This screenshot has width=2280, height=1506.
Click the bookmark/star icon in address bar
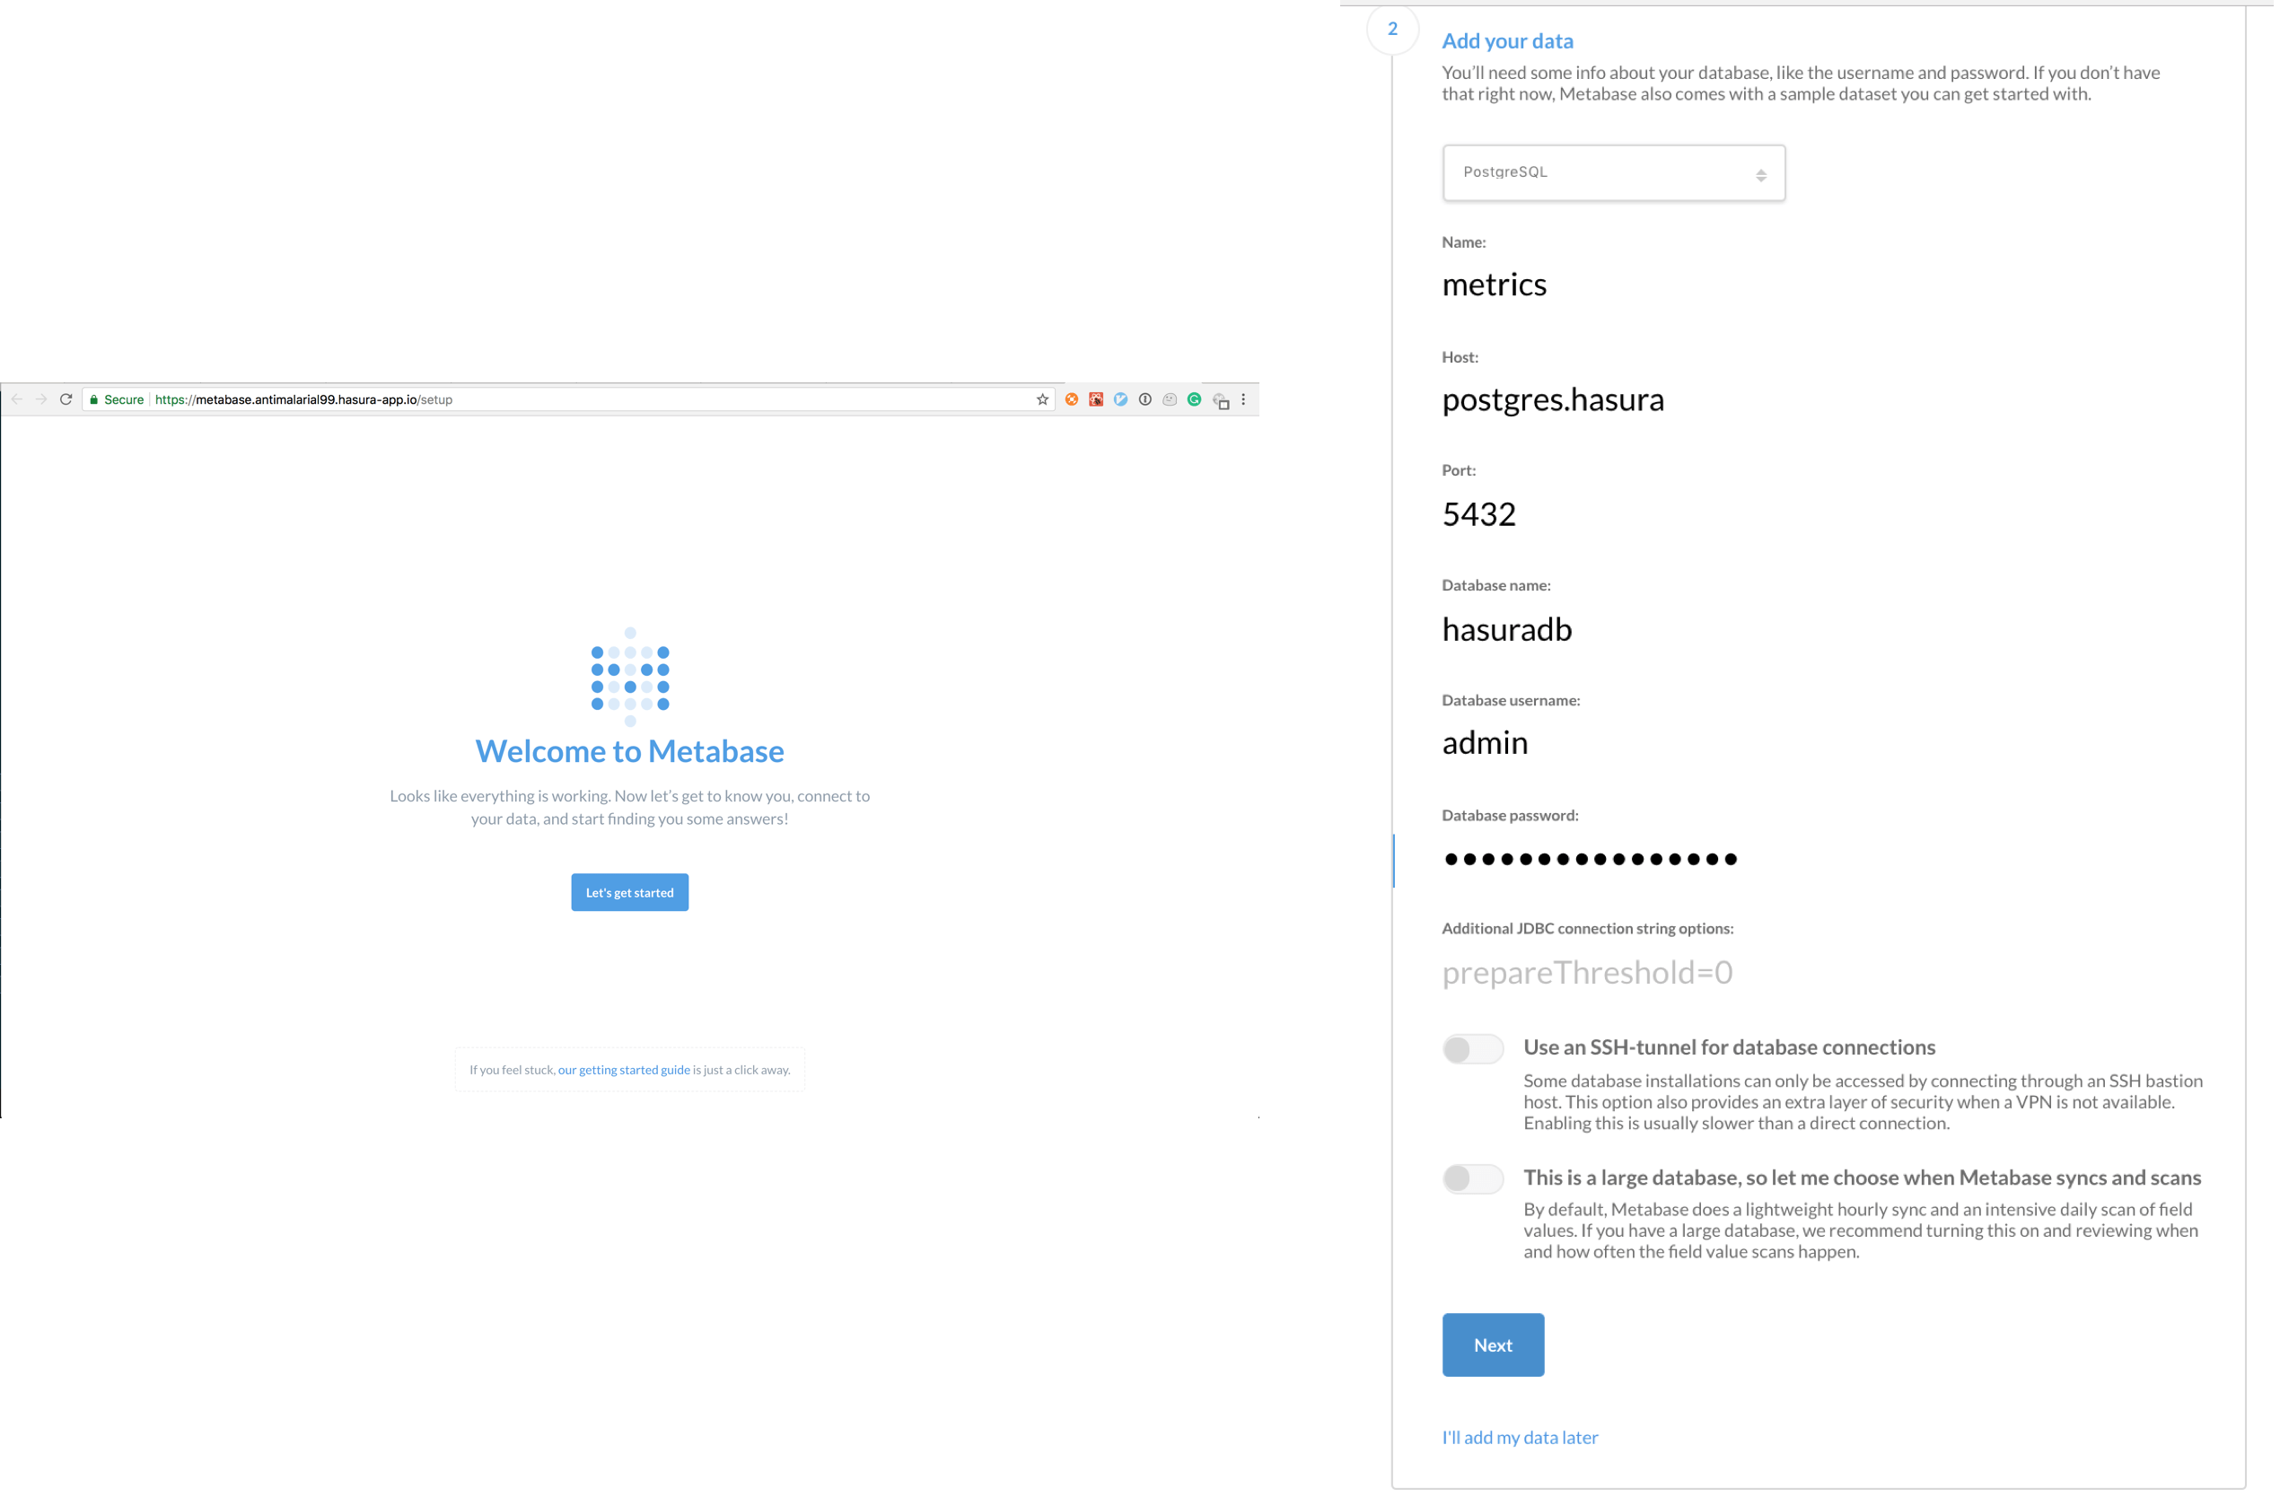pos(1042,398)
